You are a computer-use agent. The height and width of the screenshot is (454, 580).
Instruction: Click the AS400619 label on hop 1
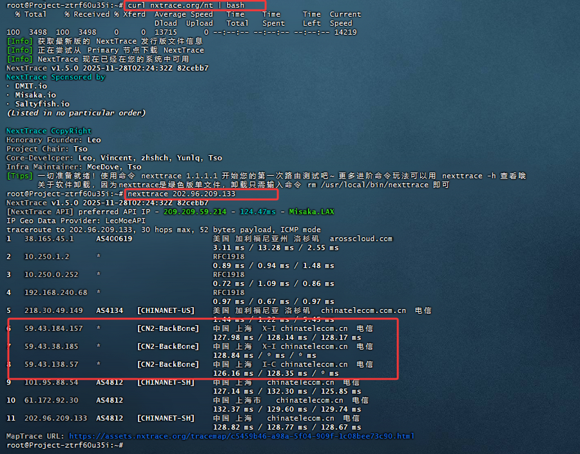tap(114, 238)
